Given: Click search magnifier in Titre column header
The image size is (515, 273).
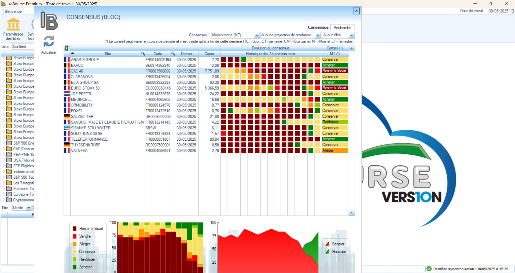Looking at the screenshot, I should point(143,54).
